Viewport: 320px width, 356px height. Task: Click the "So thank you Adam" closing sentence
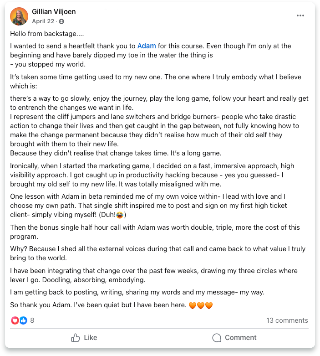[98, 305]
